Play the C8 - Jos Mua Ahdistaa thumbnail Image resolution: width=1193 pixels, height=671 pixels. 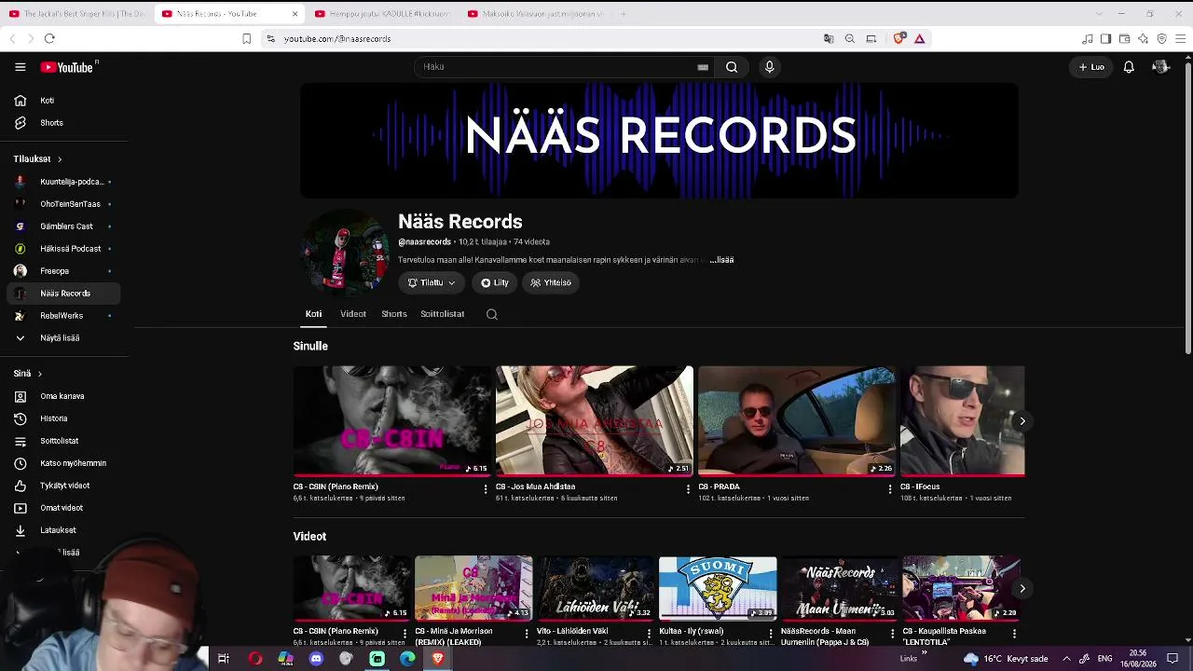[595, 421]
